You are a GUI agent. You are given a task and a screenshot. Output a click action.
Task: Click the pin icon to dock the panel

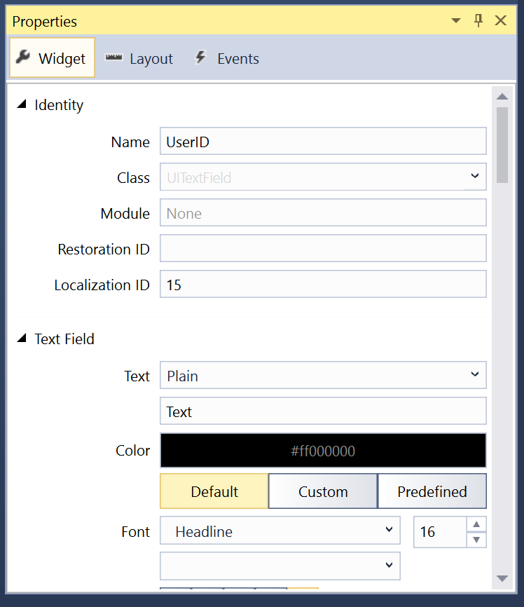coord(478,20)
